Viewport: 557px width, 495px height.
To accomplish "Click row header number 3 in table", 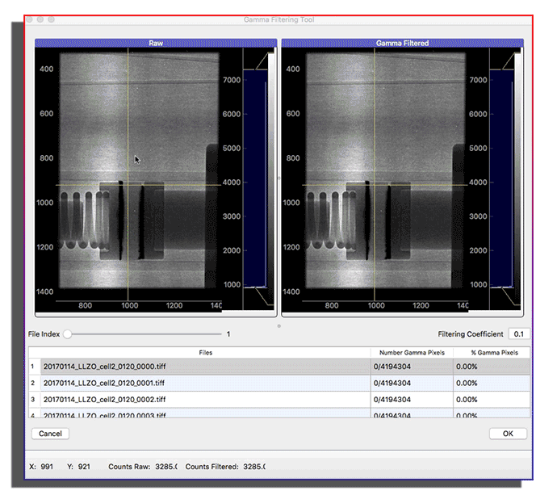I will (x=34, y=399).
